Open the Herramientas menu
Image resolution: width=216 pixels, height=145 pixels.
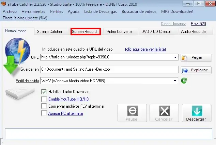pyautogui.click(x=33, y=12)
